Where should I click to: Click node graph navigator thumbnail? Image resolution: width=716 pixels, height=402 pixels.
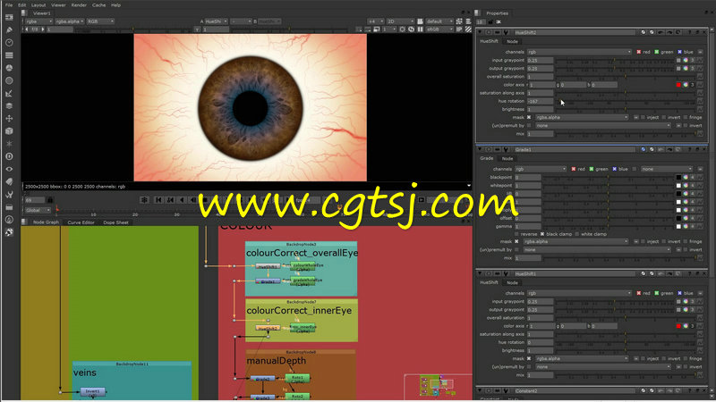(438, 385)
